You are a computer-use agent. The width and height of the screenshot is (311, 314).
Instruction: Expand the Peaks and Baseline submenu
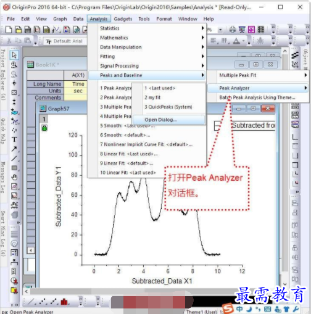tap(146, 75)
